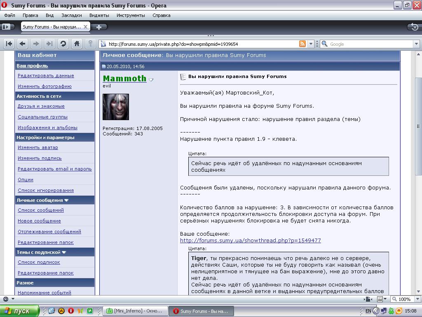Click the Back navigation arrow button

[23, 44]
